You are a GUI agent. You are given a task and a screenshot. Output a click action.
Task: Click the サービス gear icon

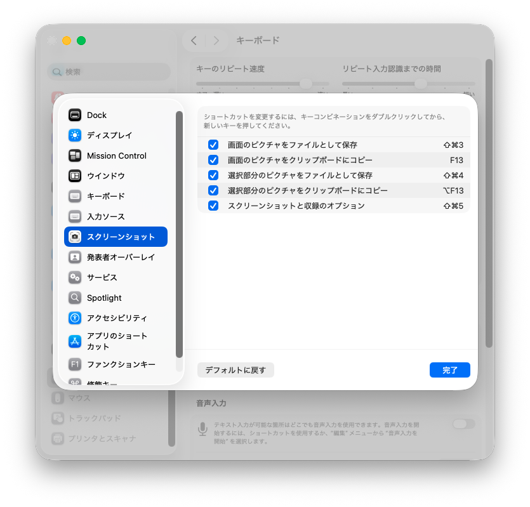75,277
